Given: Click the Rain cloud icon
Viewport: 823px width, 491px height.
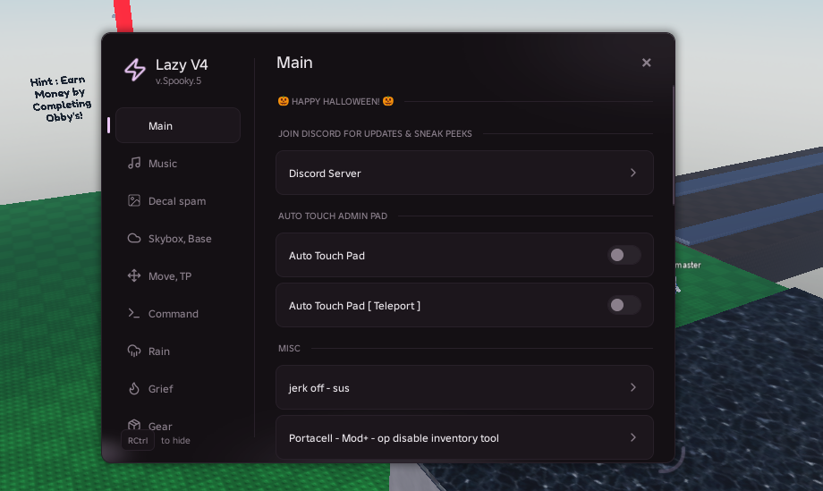Looking at the screenshot, I should coord(134,351).
